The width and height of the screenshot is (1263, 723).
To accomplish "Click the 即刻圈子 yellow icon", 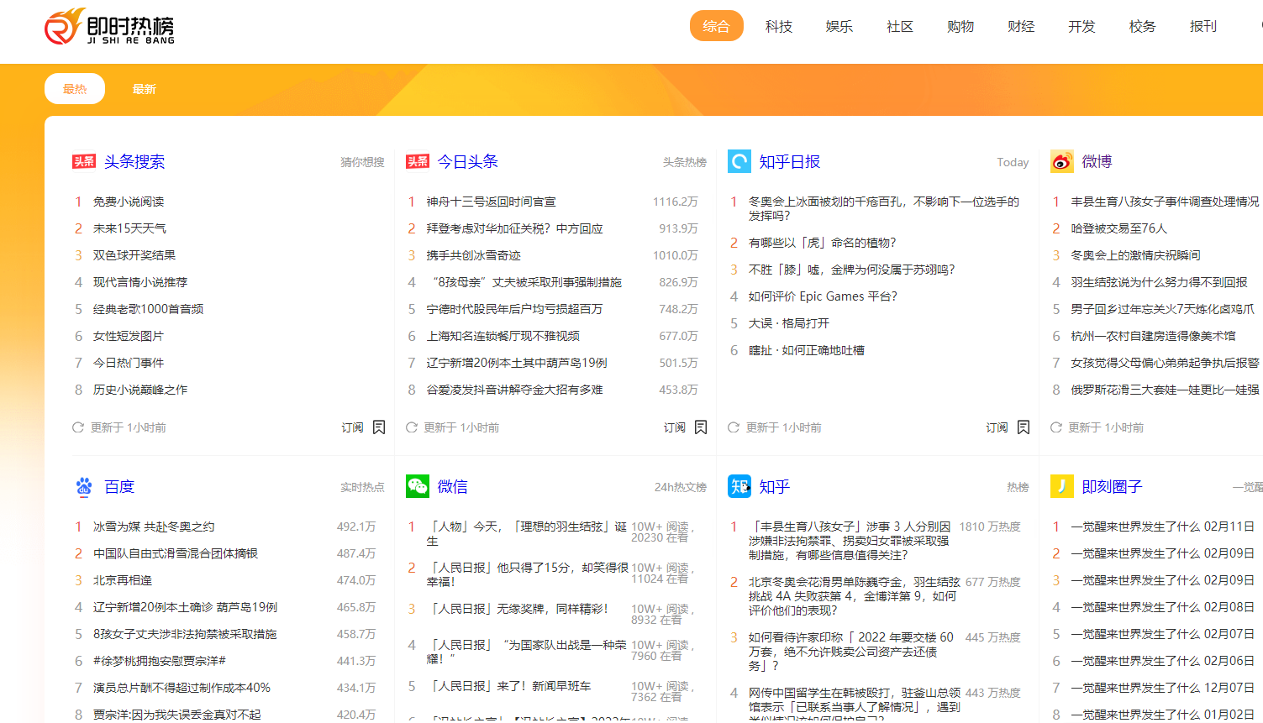I will tap(1062, 486).
